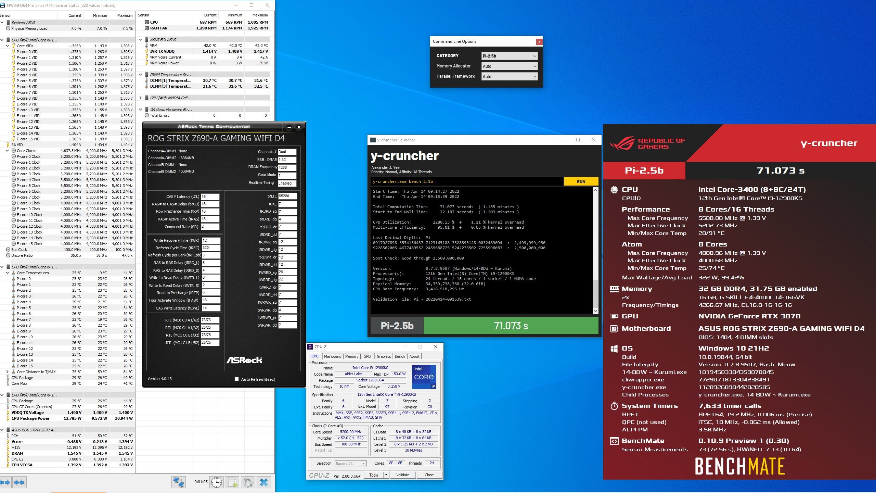
Task: Click lightning icon beside Vcore row
Action: pos(8,442)
